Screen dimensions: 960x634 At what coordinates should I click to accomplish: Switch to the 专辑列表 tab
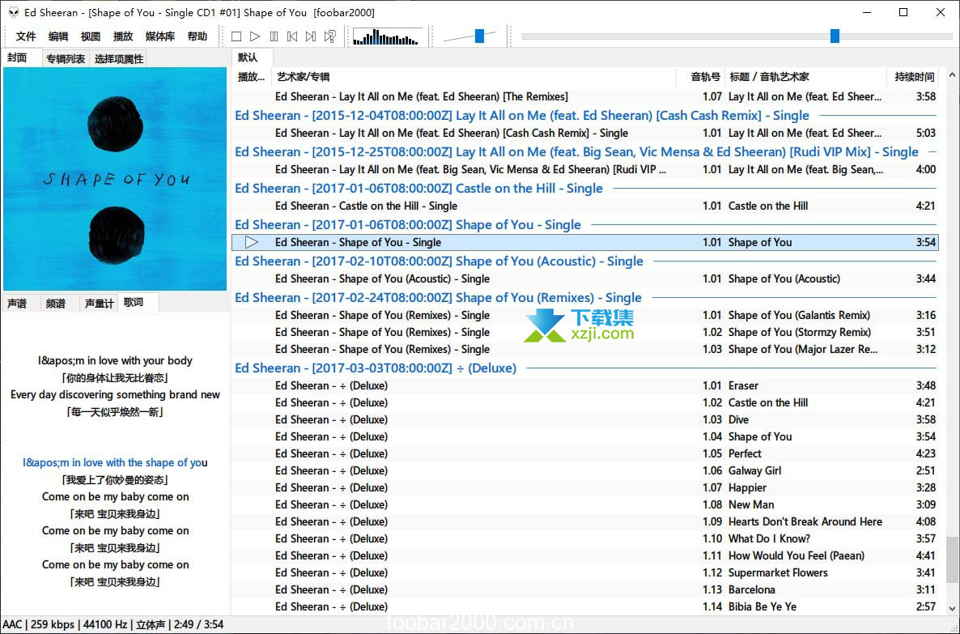click(x=66, y=59)
